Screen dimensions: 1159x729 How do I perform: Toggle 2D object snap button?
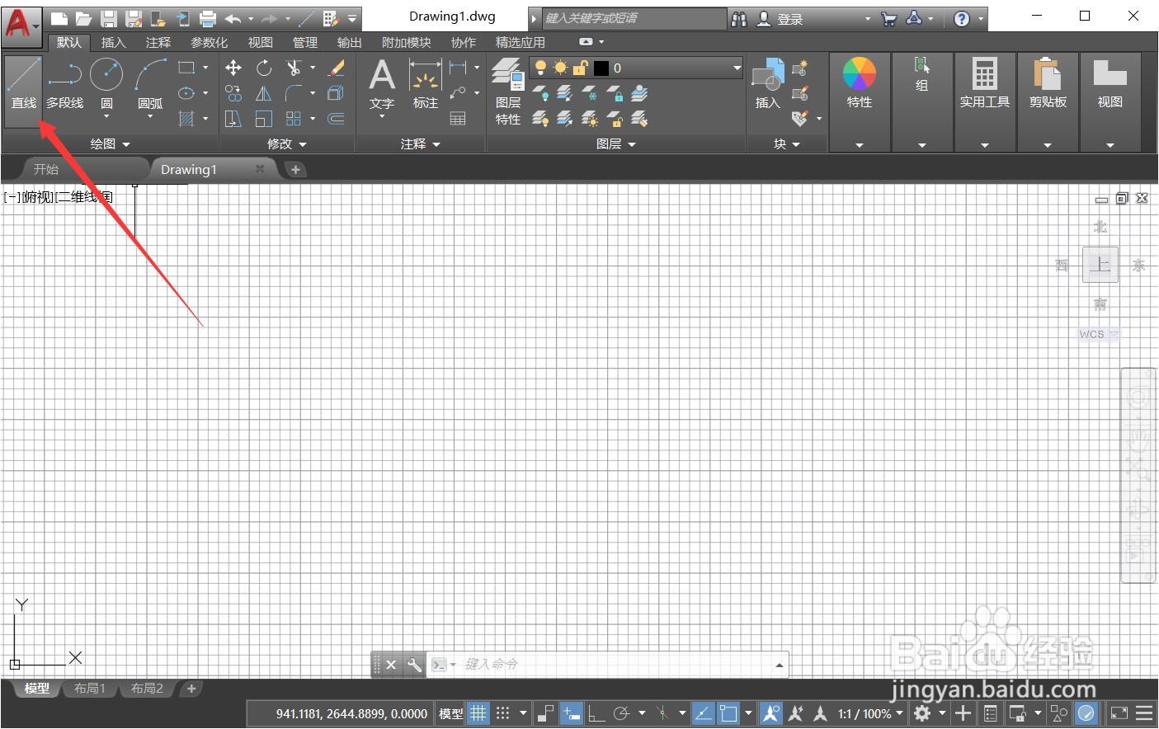tap(728, 713)
